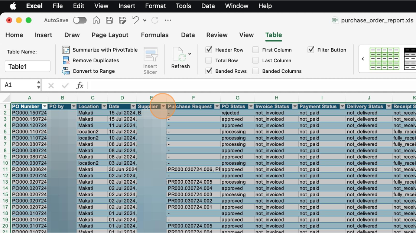Click the Remove Duplicates button label

(x=96, y=60)
